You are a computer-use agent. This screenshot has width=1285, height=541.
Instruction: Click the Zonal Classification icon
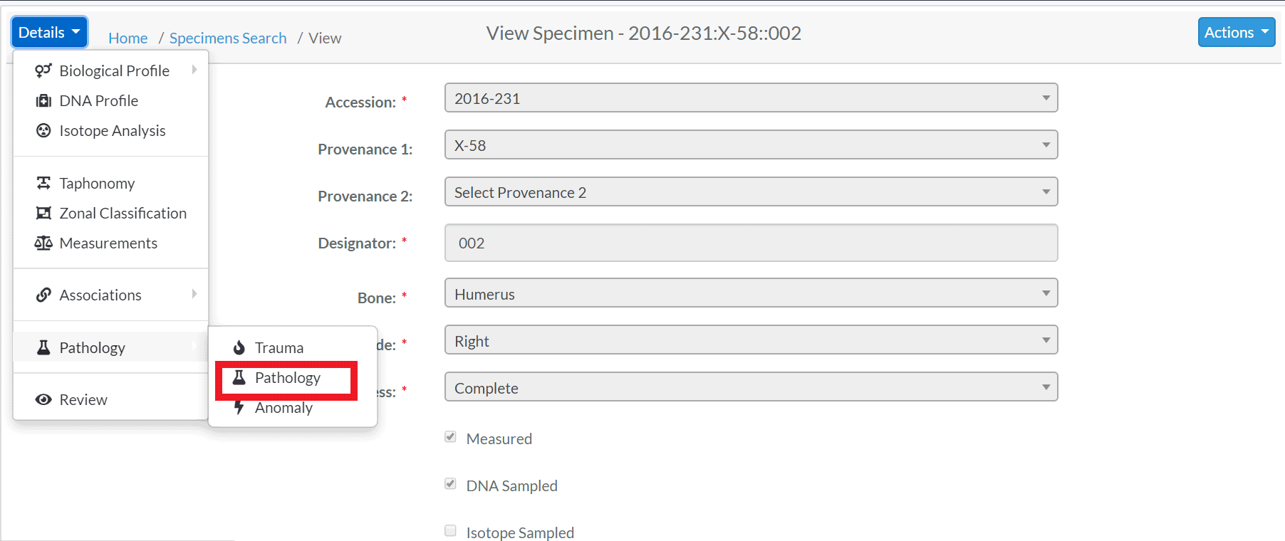click(x=43, y=213)
